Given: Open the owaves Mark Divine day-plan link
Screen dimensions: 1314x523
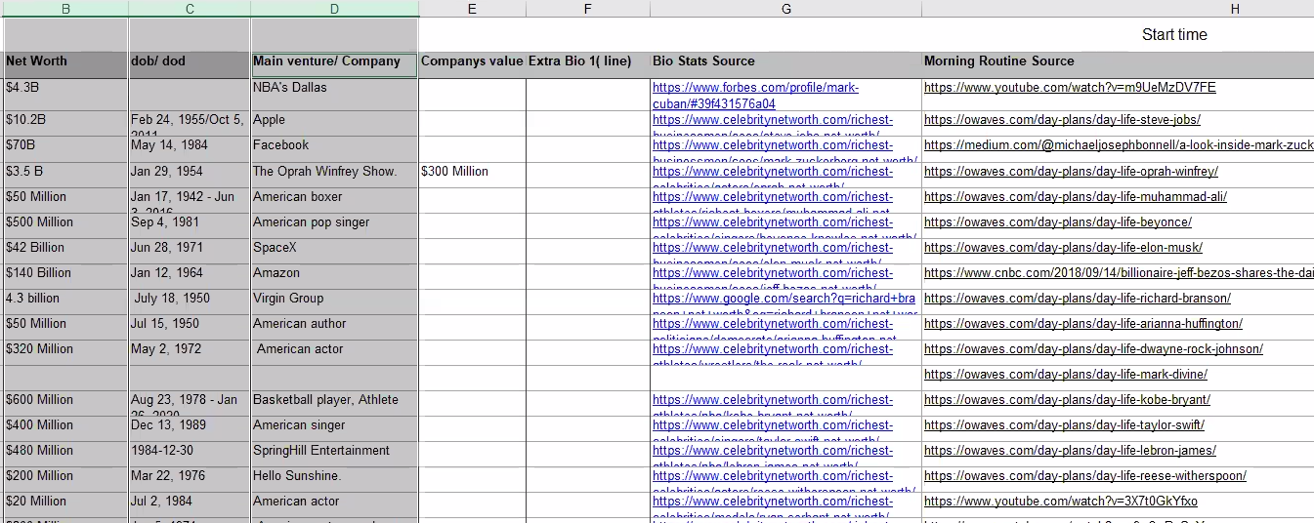Looking at the screenshot, I should pyautogui.click(x=1065, y=375).
